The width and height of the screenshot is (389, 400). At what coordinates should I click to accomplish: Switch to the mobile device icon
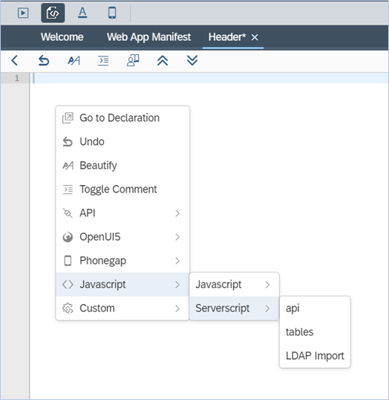click(112, 13)
